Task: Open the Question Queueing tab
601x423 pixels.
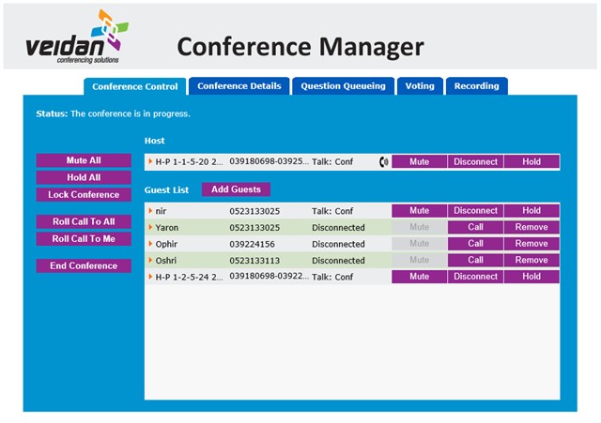Action: coord(343,86)
